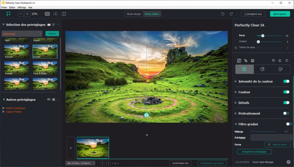Open the Universal preset category dropdown

[x=22, y=34]
